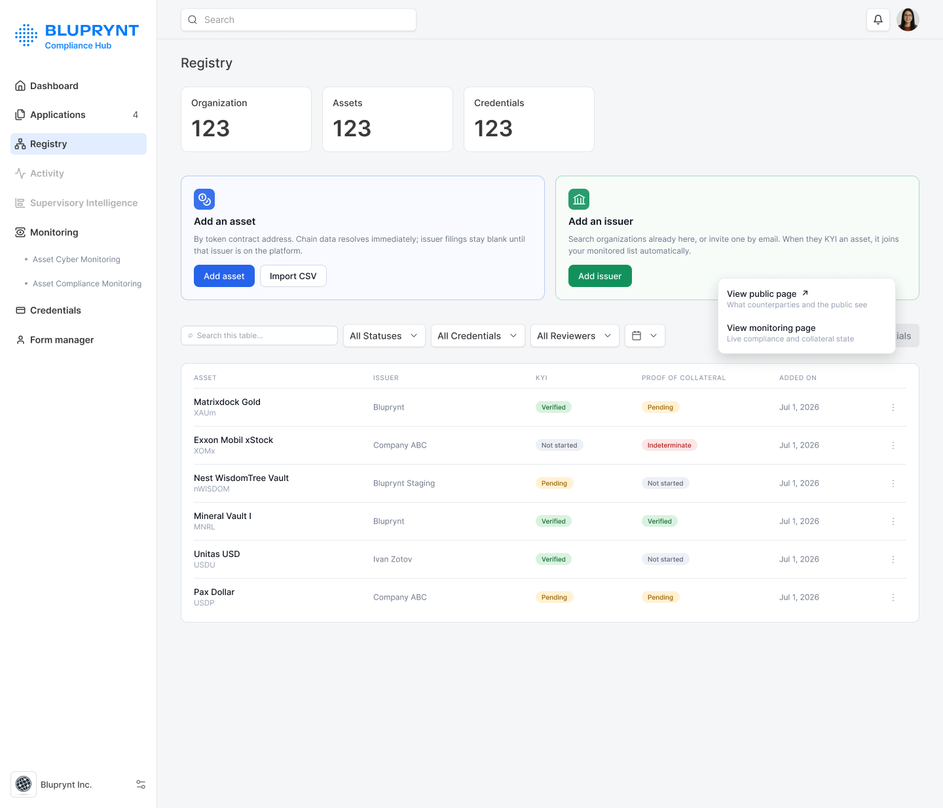This screenshot has width=943, height=808.
Task: Open Form manager in sidebar
Action: [79, 340]
